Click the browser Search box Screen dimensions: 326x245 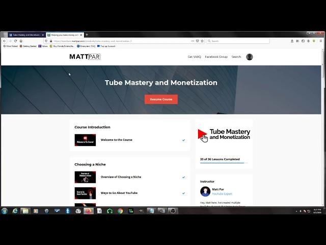(x=238, y=41)
